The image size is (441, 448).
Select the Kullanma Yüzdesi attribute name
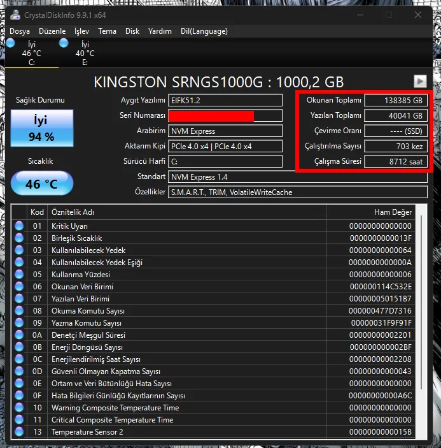[x=81, y=274]
